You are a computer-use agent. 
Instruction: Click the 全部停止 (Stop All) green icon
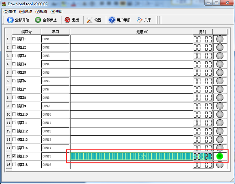click(x=38, y=20)
